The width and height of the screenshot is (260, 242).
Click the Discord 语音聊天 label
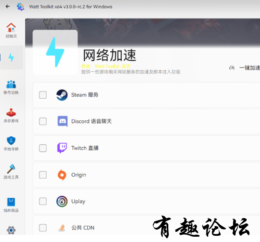92,121
